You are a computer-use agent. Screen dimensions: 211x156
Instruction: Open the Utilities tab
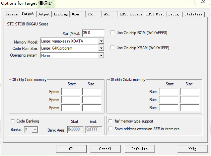pos(193,14)
